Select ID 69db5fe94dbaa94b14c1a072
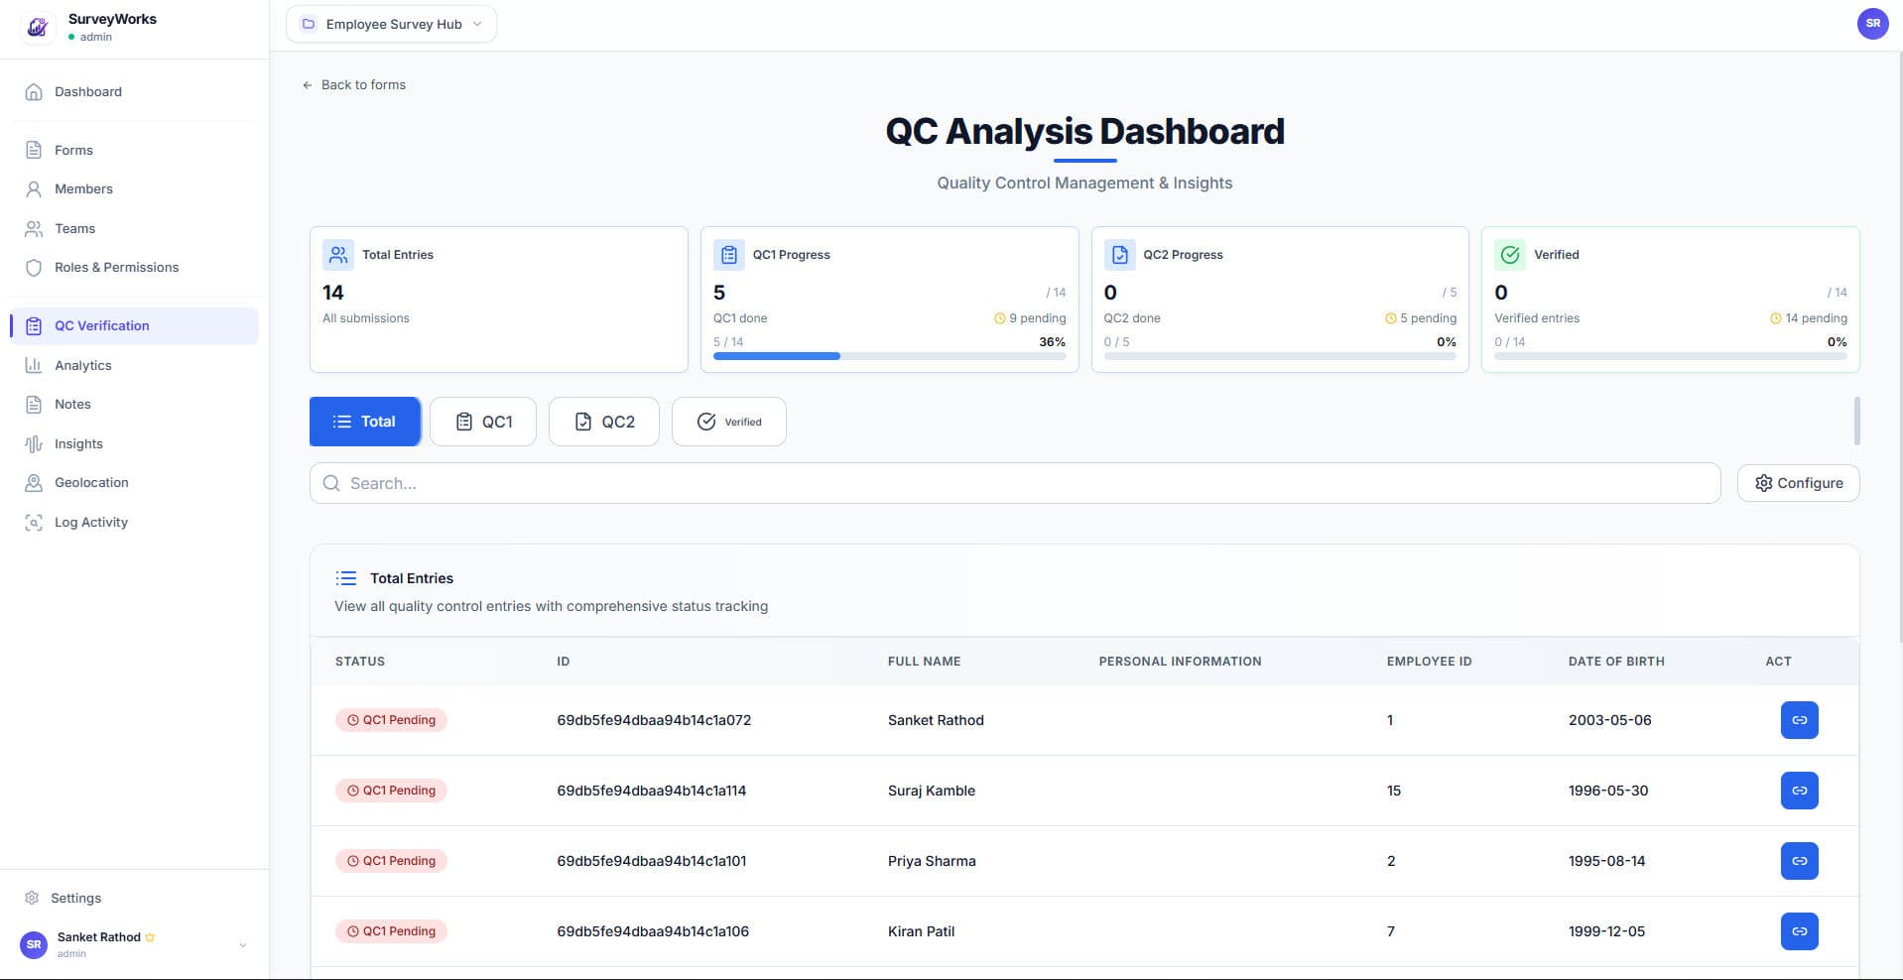 pos(654,720)
